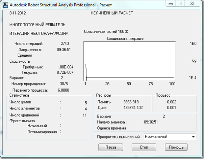Click the Начало анализа time 09:36:51
Viewport: 204px width, 159px height.
151,122
